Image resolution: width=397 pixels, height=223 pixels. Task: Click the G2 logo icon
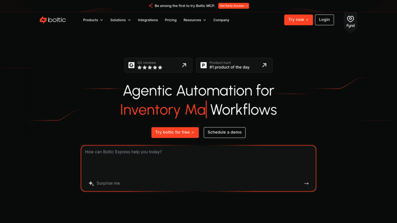[131, 65]
